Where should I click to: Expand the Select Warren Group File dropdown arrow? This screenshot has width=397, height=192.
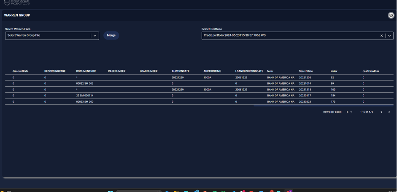tap(95, 36)
